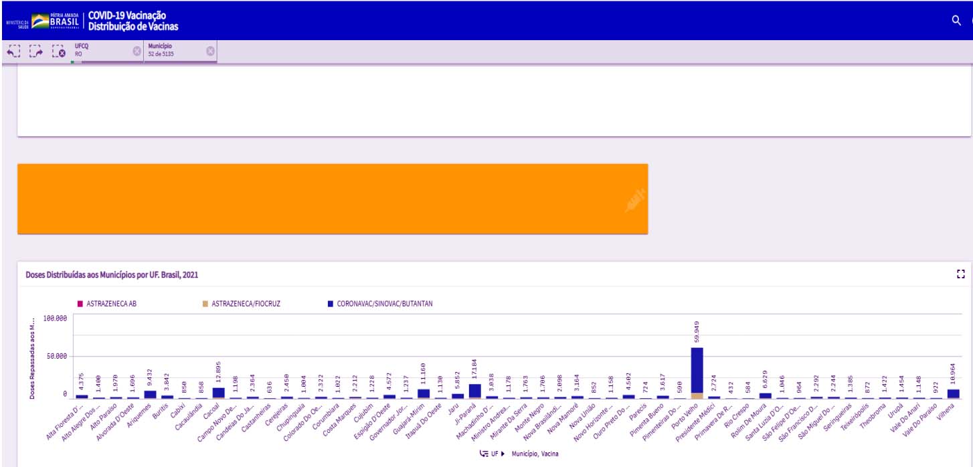
Task: Expand the UF drill-down arrow
Action: (x=503, y=454)
